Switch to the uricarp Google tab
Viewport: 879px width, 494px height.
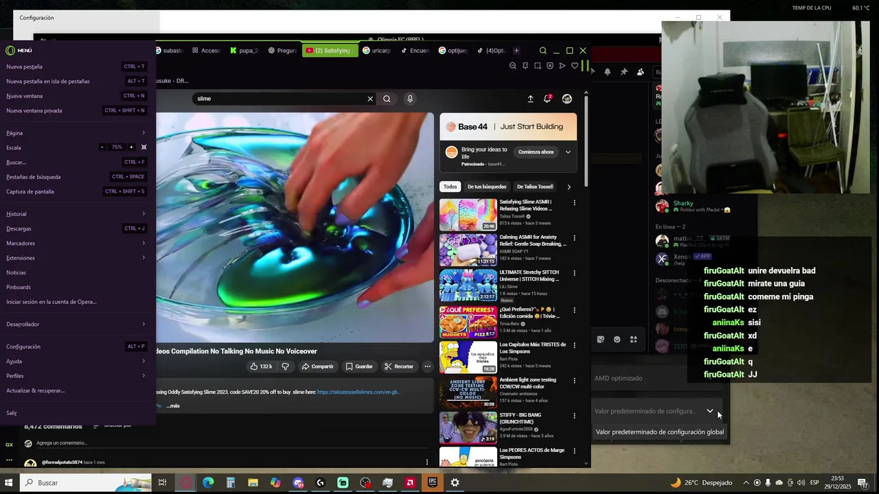[x=376, y=51]
